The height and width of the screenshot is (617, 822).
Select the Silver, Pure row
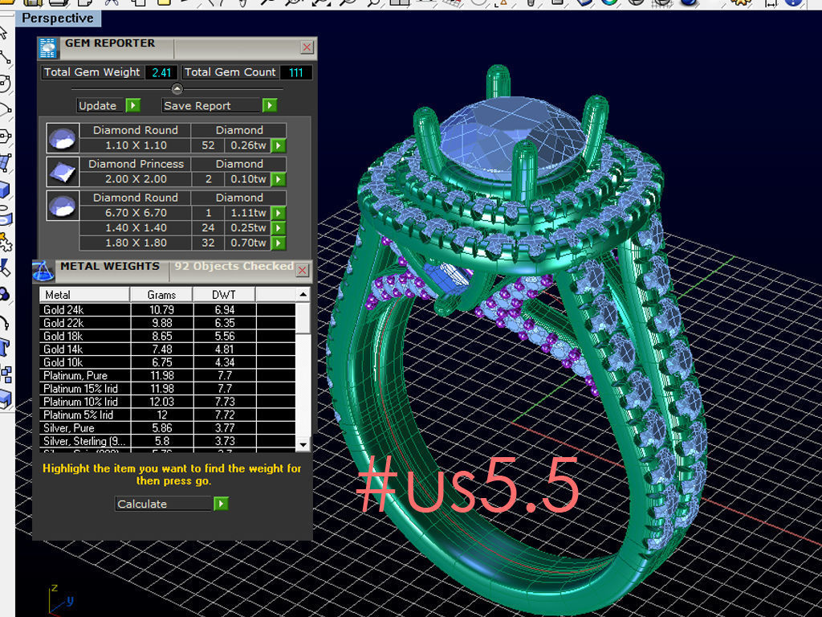(x=168, y=427)
